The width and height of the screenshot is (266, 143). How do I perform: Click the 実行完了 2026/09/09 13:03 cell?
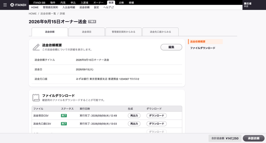(x=98, y=124)
